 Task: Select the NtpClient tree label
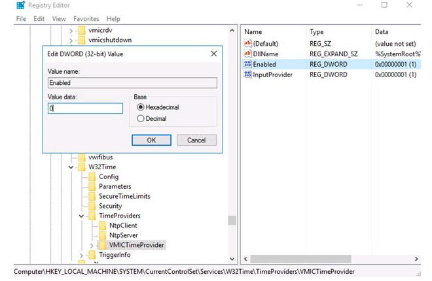[x=123, y=225]
